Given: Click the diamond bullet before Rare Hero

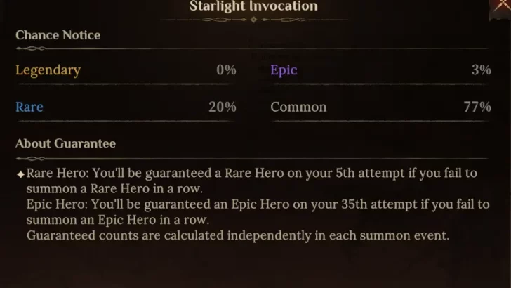Looking at the screenshot, I should 20,174.
